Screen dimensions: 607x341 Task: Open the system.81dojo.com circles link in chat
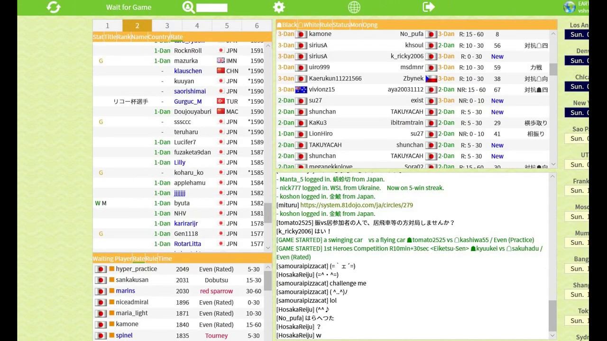[x=357, y=205]
